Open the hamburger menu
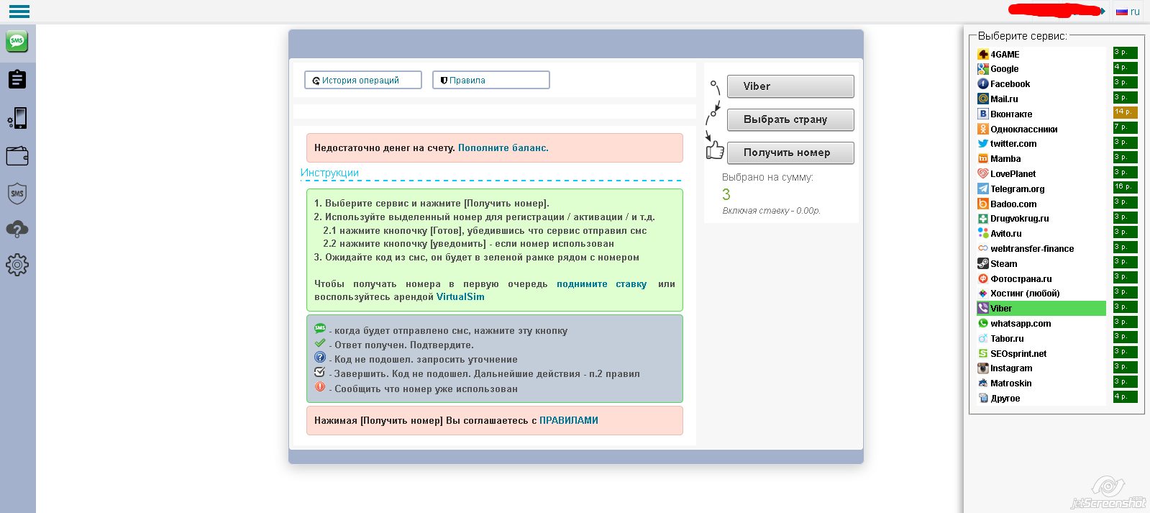1150x513 pixels. pos(19,11)
